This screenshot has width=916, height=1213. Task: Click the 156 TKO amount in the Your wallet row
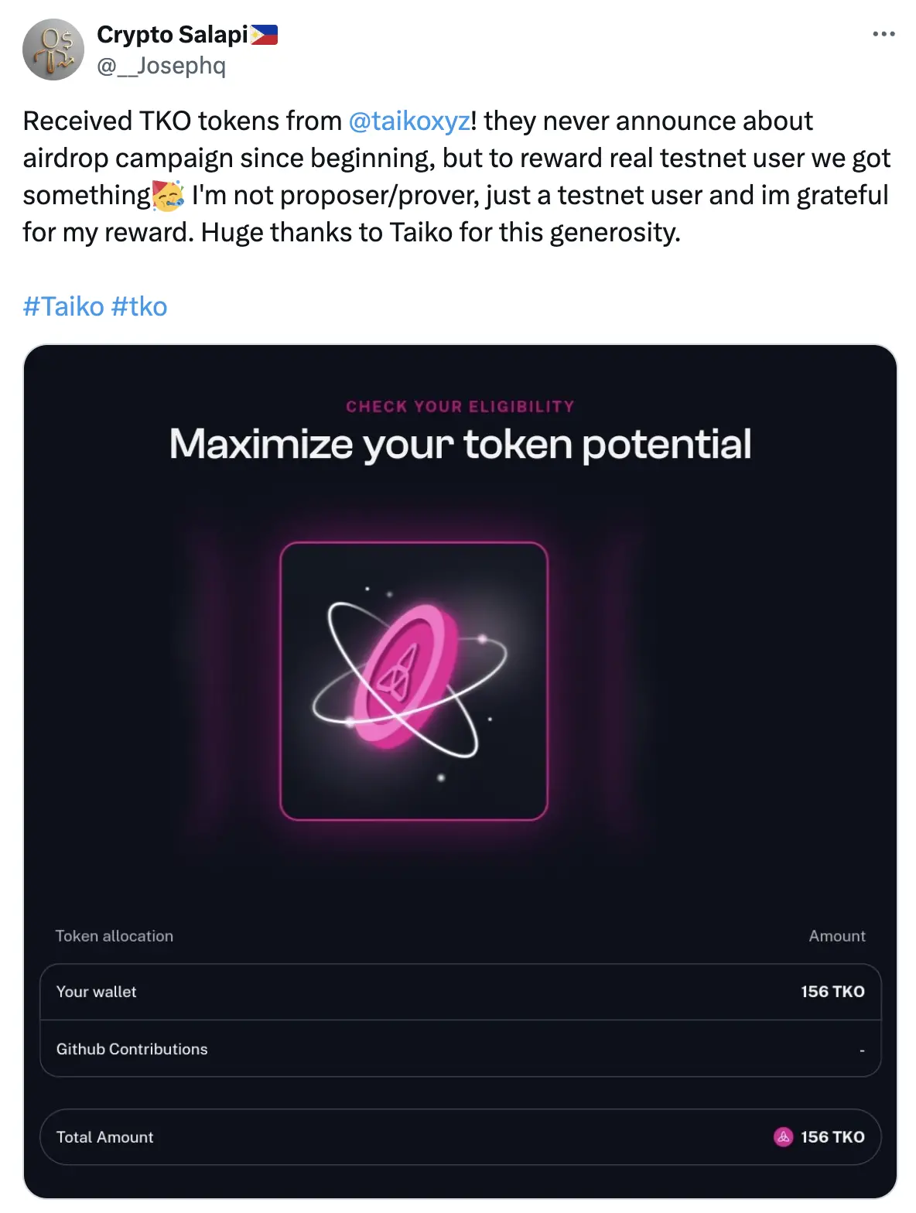click(832, 992)
